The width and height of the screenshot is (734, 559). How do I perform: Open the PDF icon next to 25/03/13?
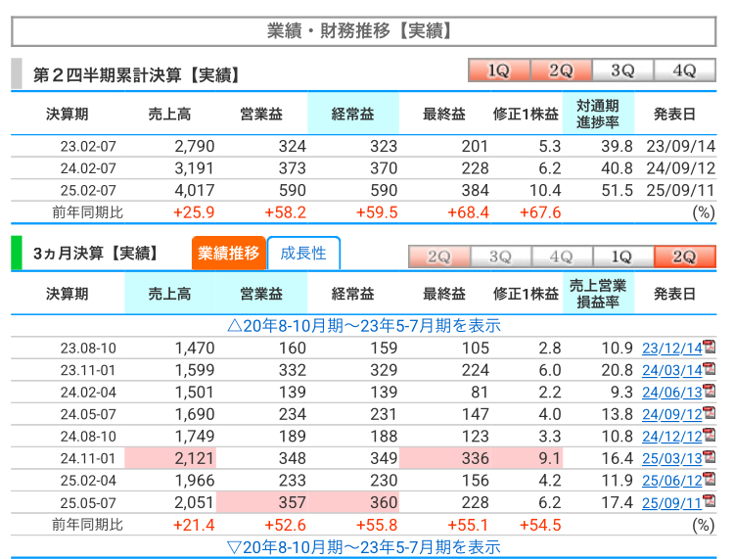(x=710, y=458)
